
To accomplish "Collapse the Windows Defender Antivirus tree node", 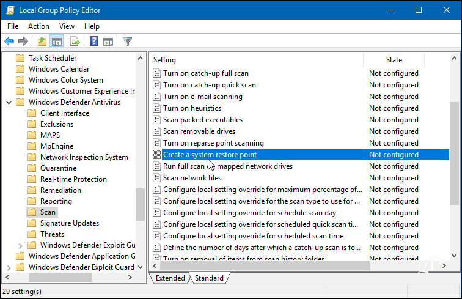I will [x=9, y=102].
